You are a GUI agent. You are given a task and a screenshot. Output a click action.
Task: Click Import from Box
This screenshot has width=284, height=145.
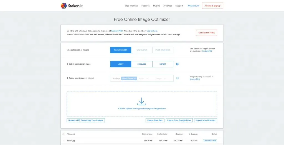click(x=155, y=120)
